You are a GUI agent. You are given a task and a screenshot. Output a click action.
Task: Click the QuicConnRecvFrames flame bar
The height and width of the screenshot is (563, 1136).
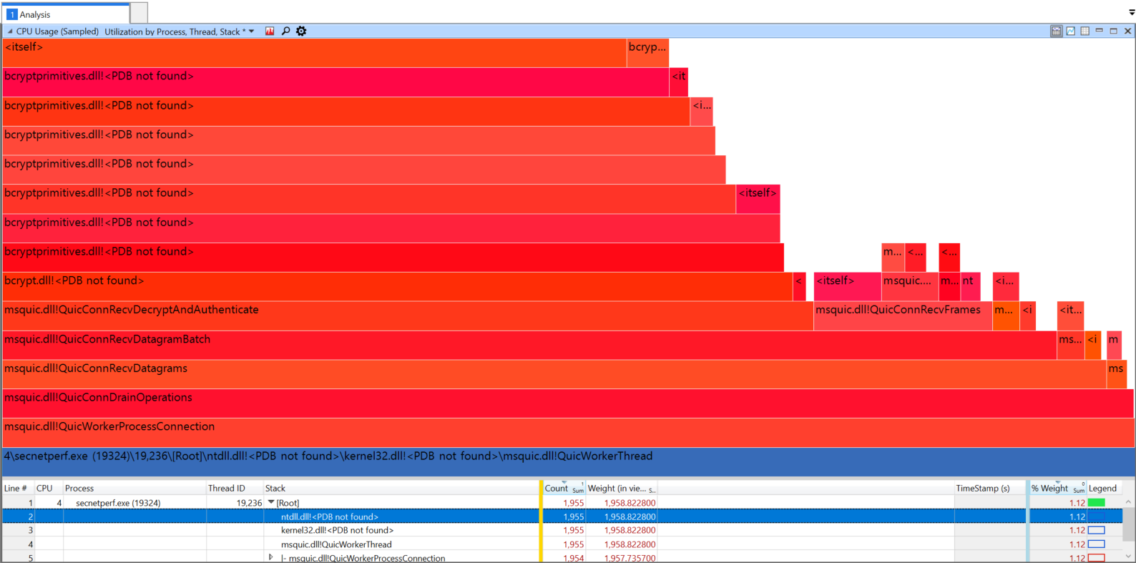click(x=903, y=315)
